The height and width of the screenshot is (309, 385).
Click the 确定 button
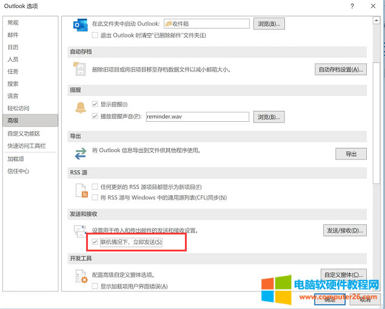point(330,299)
